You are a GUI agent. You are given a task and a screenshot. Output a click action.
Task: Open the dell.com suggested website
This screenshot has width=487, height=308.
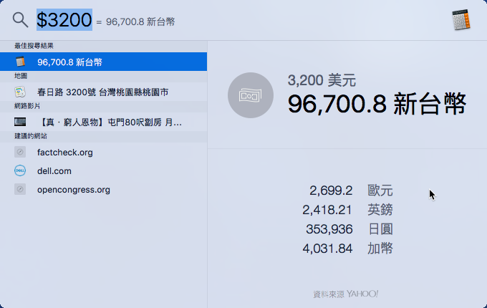(x=103, y=170)
